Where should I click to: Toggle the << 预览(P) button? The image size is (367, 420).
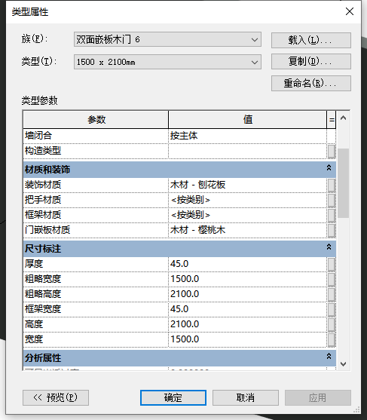(56, 397)
